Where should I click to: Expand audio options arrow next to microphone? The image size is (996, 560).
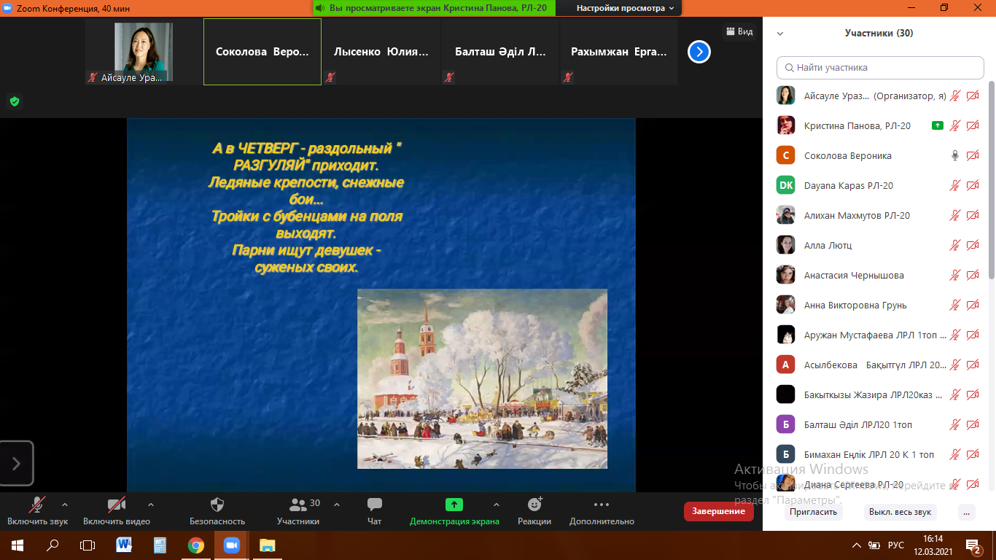coord(65,505)
